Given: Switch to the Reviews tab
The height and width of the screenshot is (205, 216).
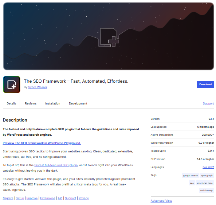Looking at the screenshot, I should click(x=31, y=103).
